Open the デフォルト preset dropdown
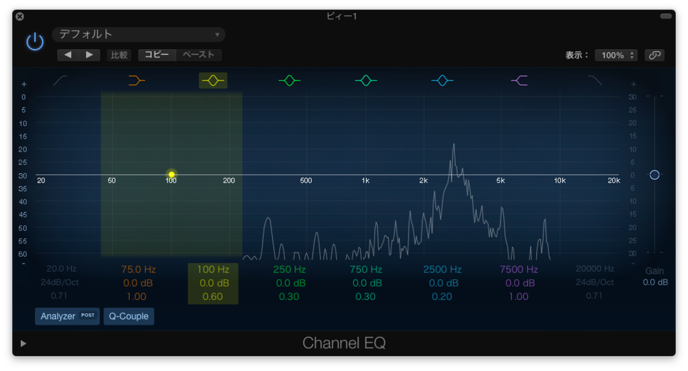Screen dimensions: 688x371 point(138,34)
